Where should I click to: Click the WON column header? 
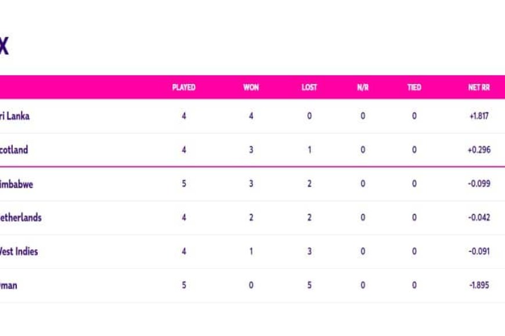pyautogui.click(x=251, y=87)
